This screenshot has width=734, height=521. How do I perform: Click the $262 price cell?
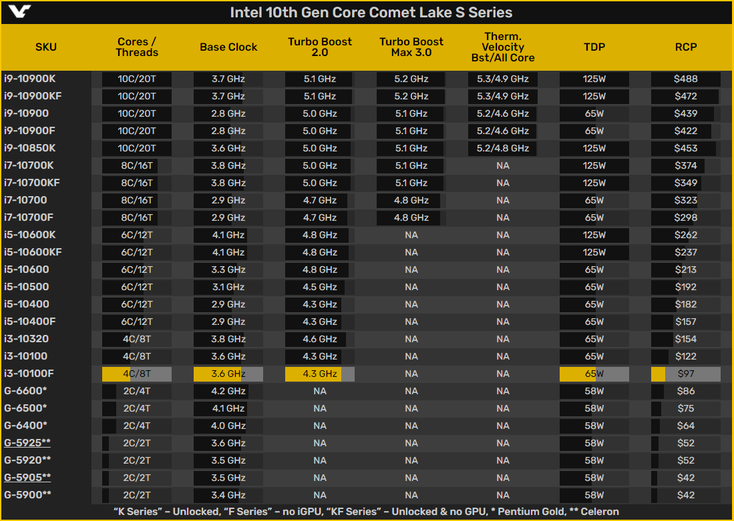(686, 234)
